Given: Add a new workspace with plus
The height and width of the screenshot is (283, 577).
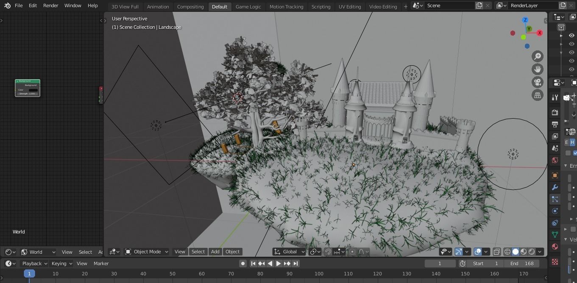Looking at the screenshot, I should 405,6.
